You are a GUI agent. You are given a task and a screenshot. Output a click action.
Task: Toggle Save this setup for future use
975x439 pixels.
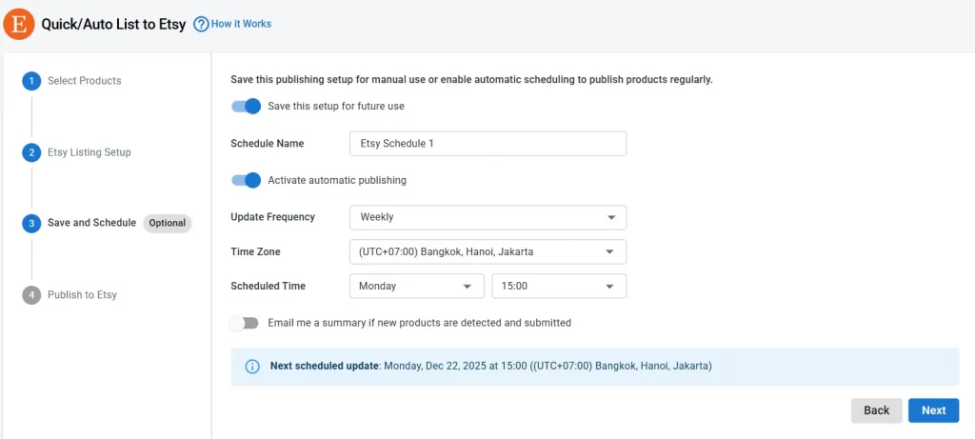246,107
